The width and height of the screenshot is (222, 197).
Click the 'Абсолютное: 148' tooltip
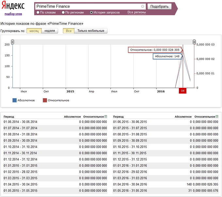click(x=167, y=56)
